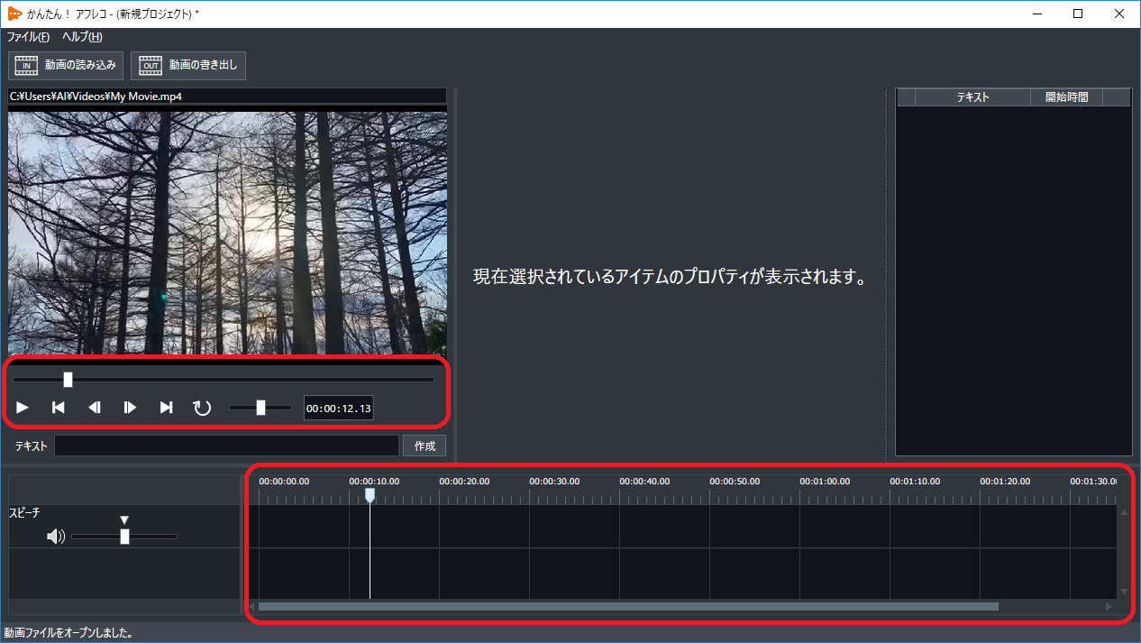This screenshot has width=1141, height=643.
Task: Click the speech volume center marker triangle
Action: [124, 520]
